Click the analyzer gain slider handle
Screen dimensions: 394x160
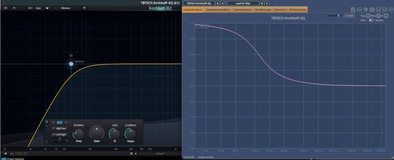(x=339, y=15)
